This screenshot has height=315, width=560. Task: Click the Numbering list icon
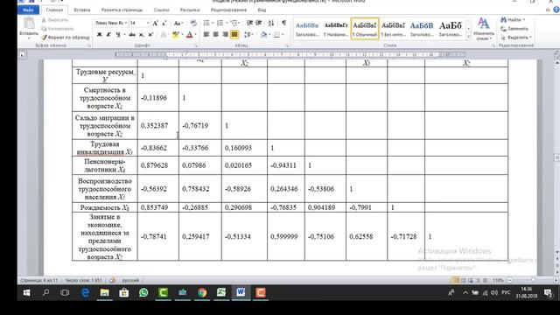click(x=220, y=24)
